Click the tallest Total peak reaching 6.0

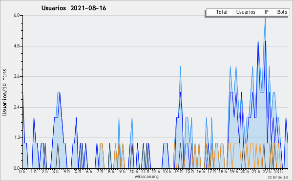pyautogui.click(x=265, y=18)
